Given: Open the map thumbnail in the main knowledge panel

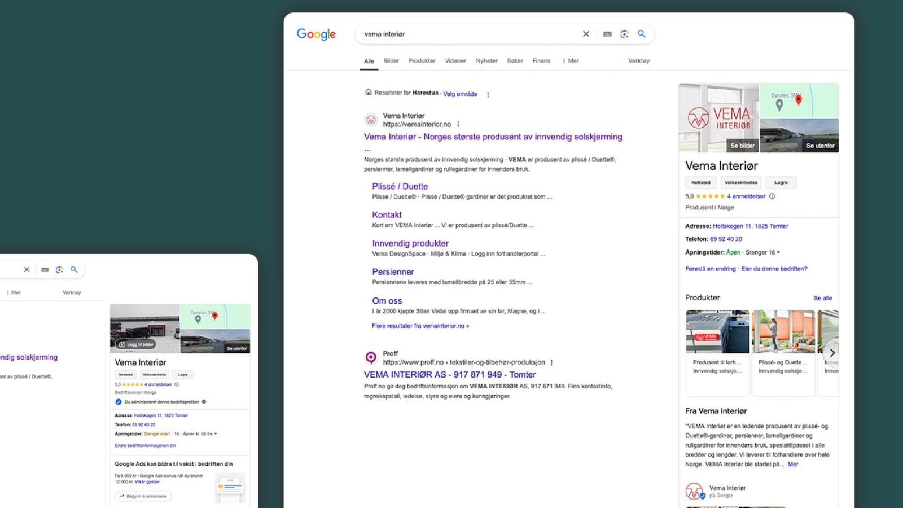Looking at the screenshot, I should point(799,100).
